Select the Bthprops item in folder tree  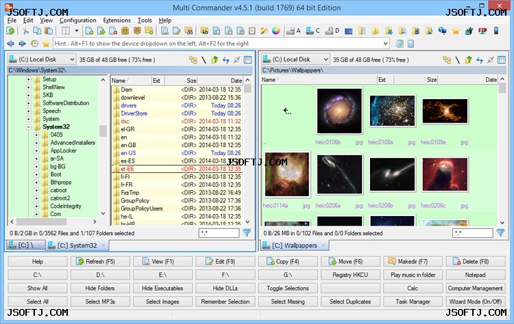pos(60,183)
